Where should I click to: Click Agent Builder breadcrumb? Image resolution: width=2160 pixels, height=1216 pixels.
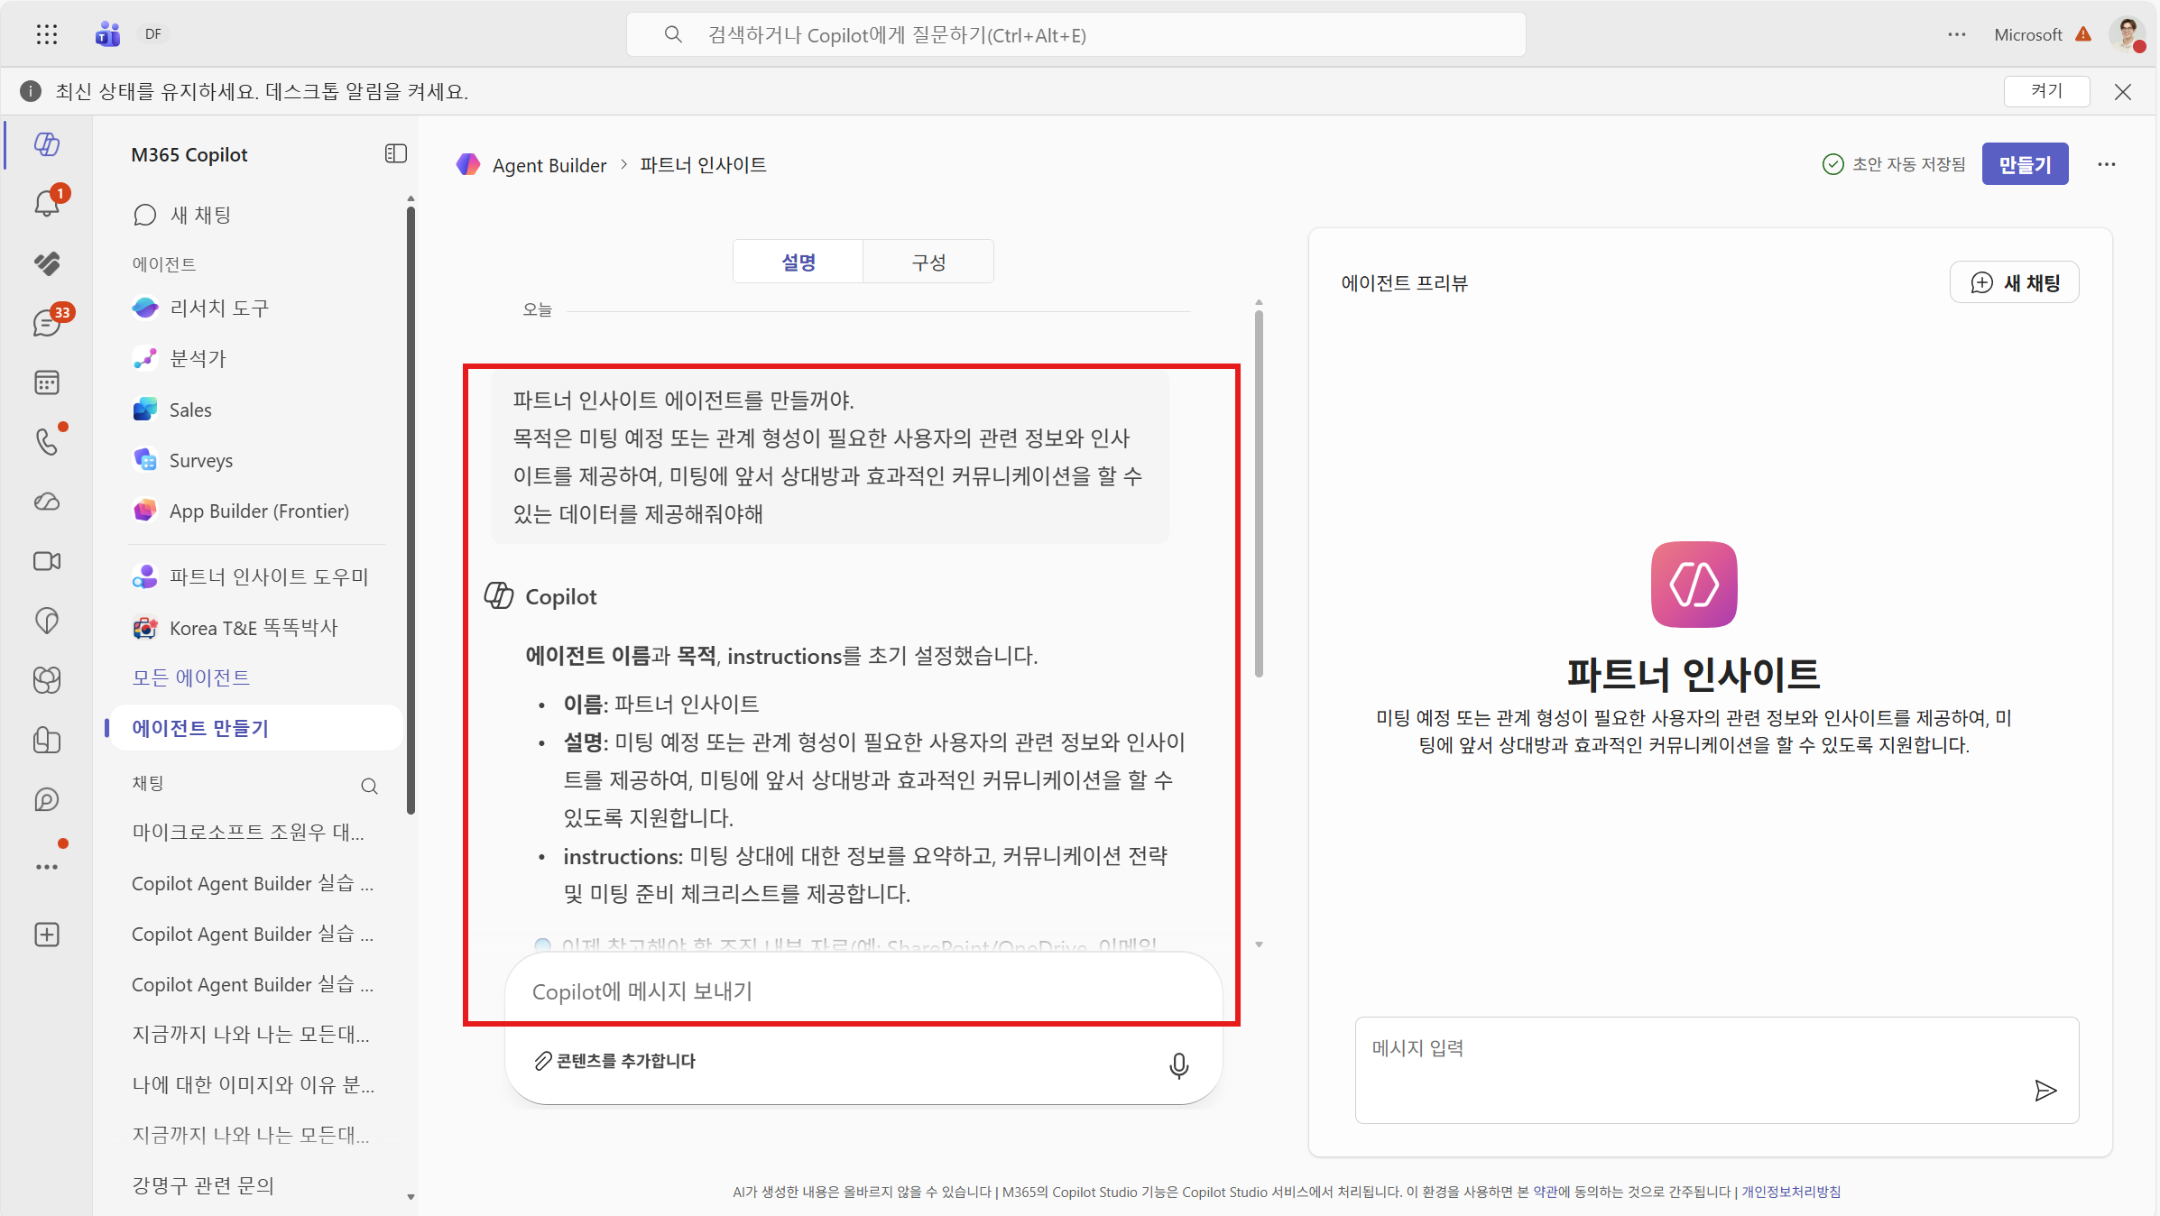[549, 165]
